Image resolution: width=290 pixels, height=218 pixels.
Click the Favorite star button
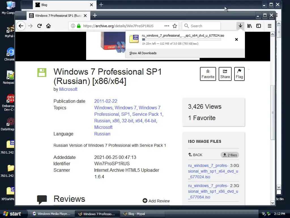[x=208, y=74]
